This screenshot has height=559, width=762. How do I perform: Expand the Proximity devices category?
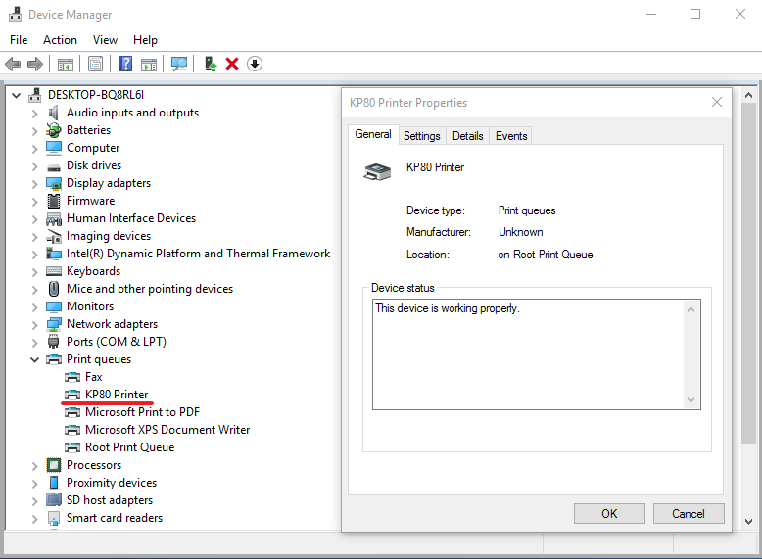[x=34, y=484]
